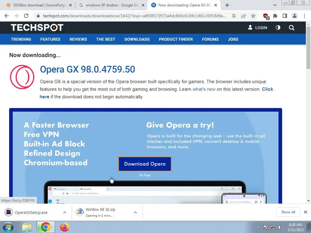Open the volume speaker tray icon

tap(280, 227)
